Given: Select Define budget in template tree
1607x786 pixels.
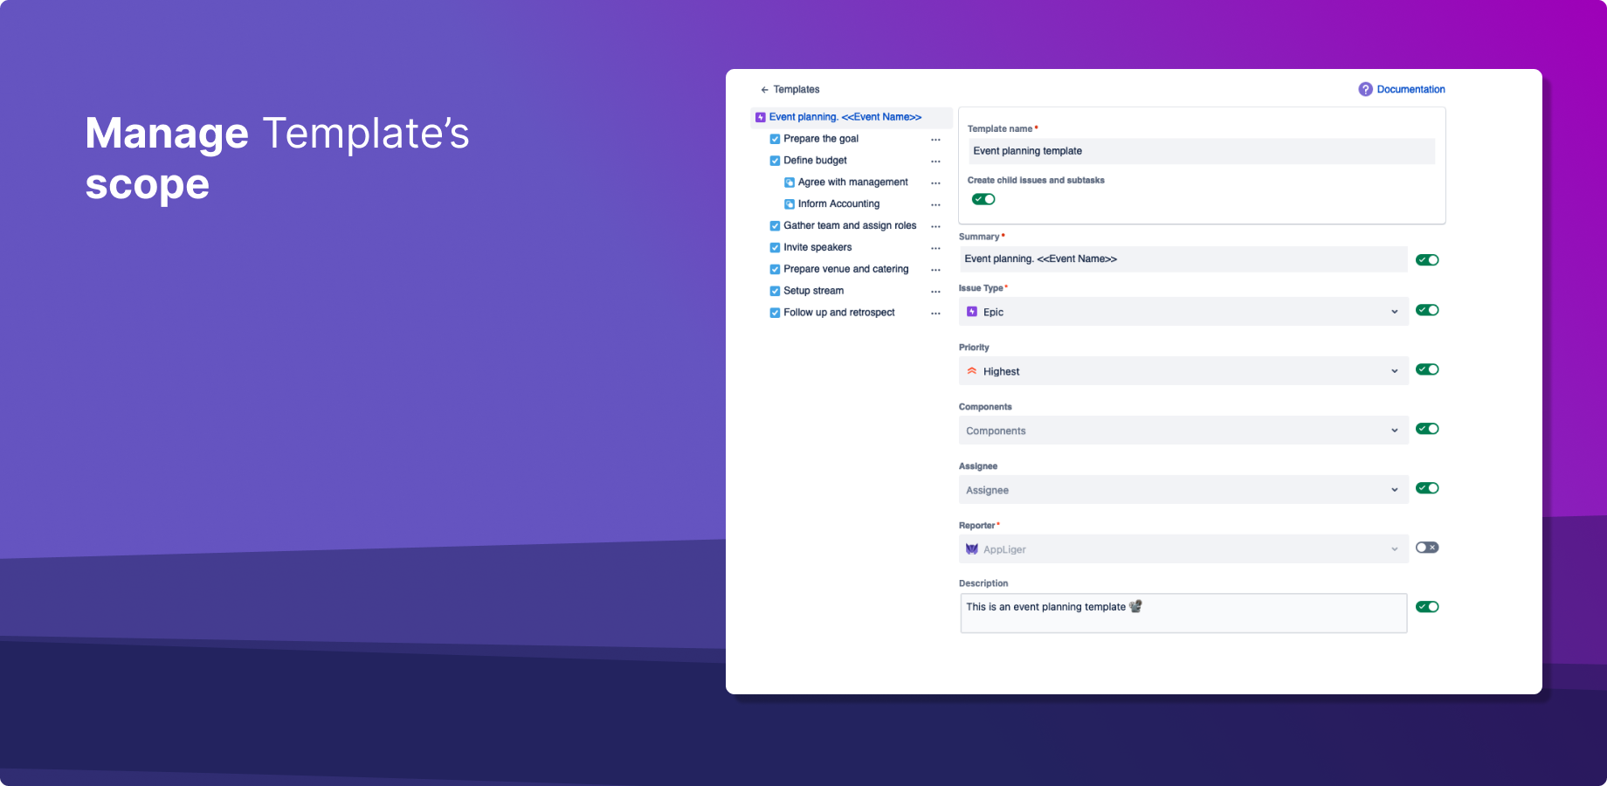Looking at the screenshot, I should pyautogui.click(x=815, y=161).
